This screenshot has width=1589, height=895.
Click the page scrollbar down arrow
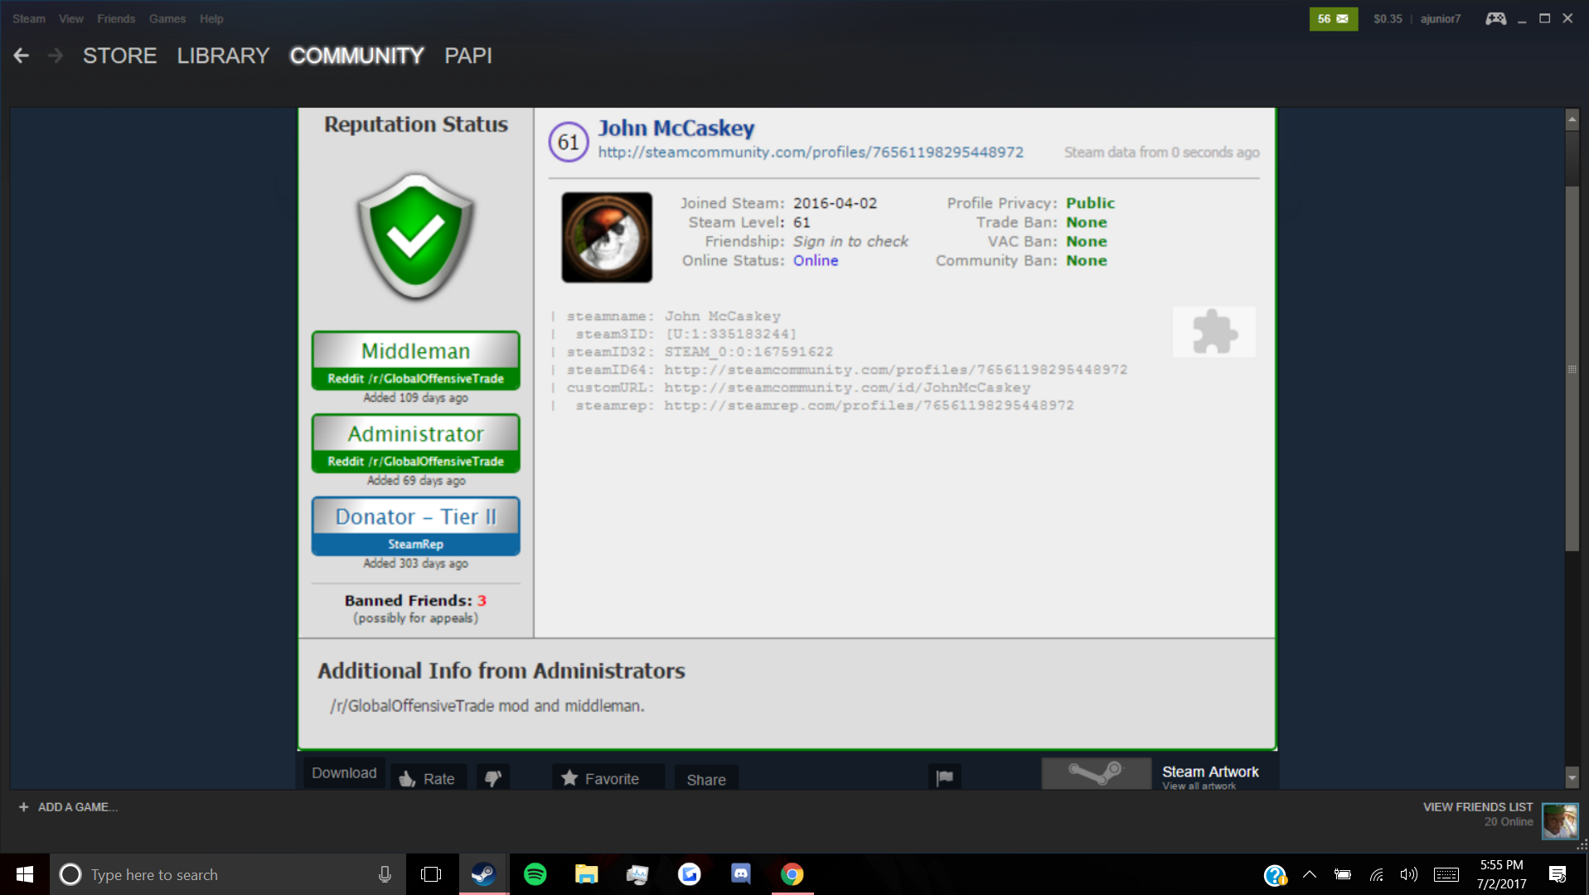coord(1572,777)
